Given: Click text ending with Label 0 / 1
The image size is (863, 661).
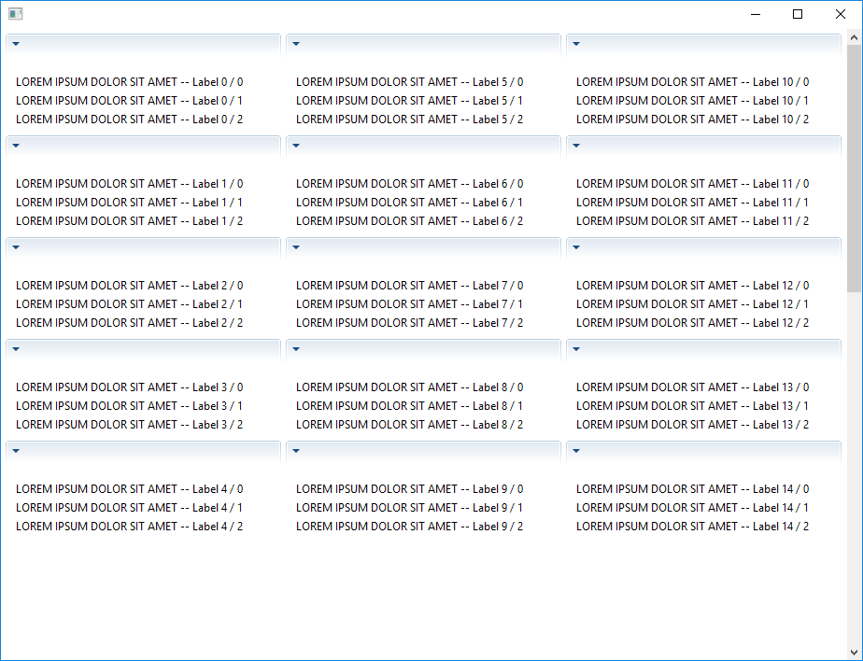Looking at the screenshot, I should (x=129, y=101).
